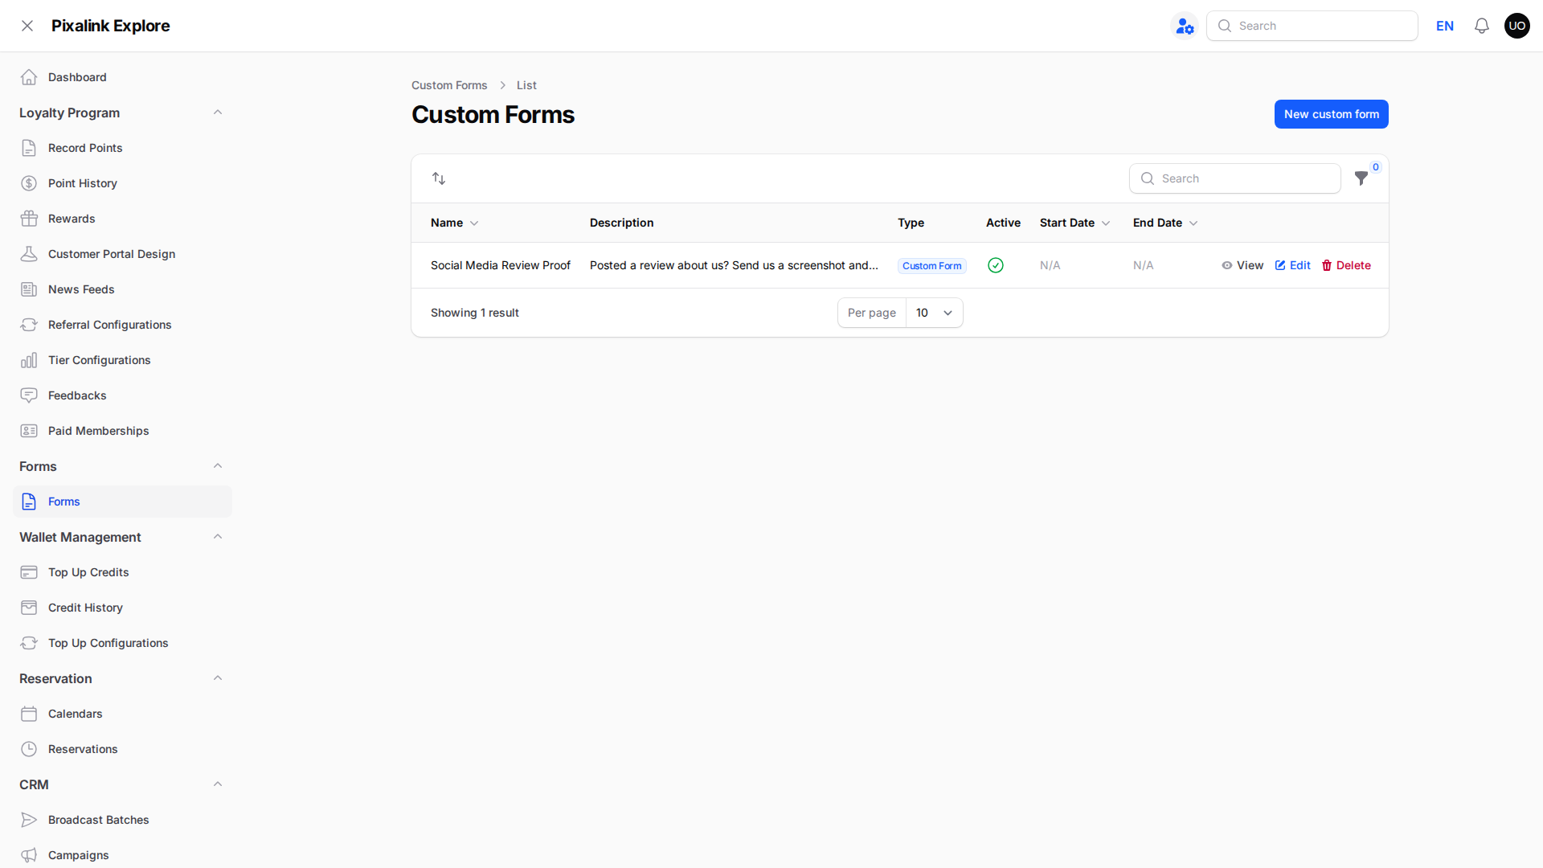Viewport: 1543px width, 868px height.
Task: Sort table by Start Date column
Action: 1074,223
